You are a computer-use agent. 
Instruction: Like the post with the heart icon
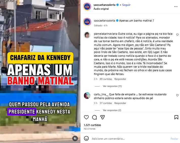86,117
